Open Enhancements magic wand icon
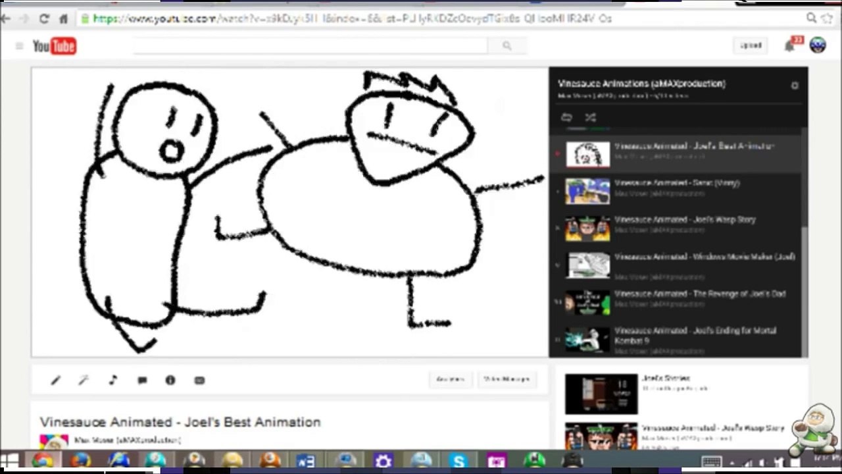842x474 pixels. [84, 381]
